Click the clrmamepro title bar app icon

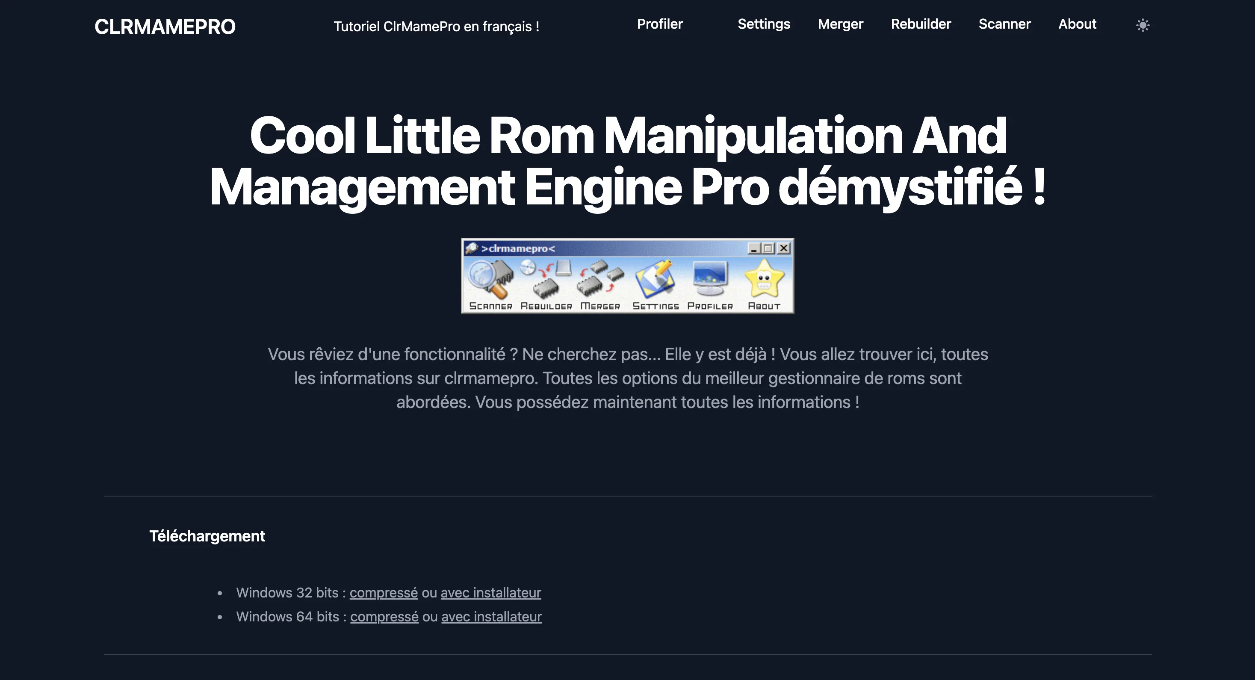click(x=471, y=248)
